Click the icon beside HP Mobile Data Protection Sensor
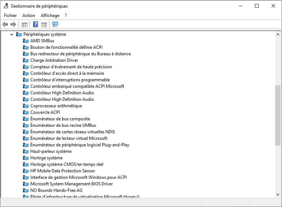Screen dimensions: 282x207 pyautogui.click(x=26, y=171)
